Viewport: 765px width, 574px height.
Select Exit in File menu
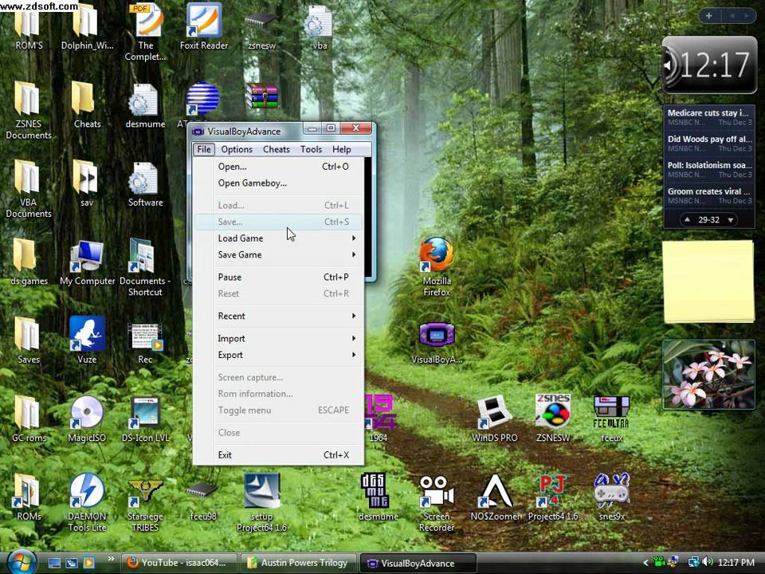279,455
